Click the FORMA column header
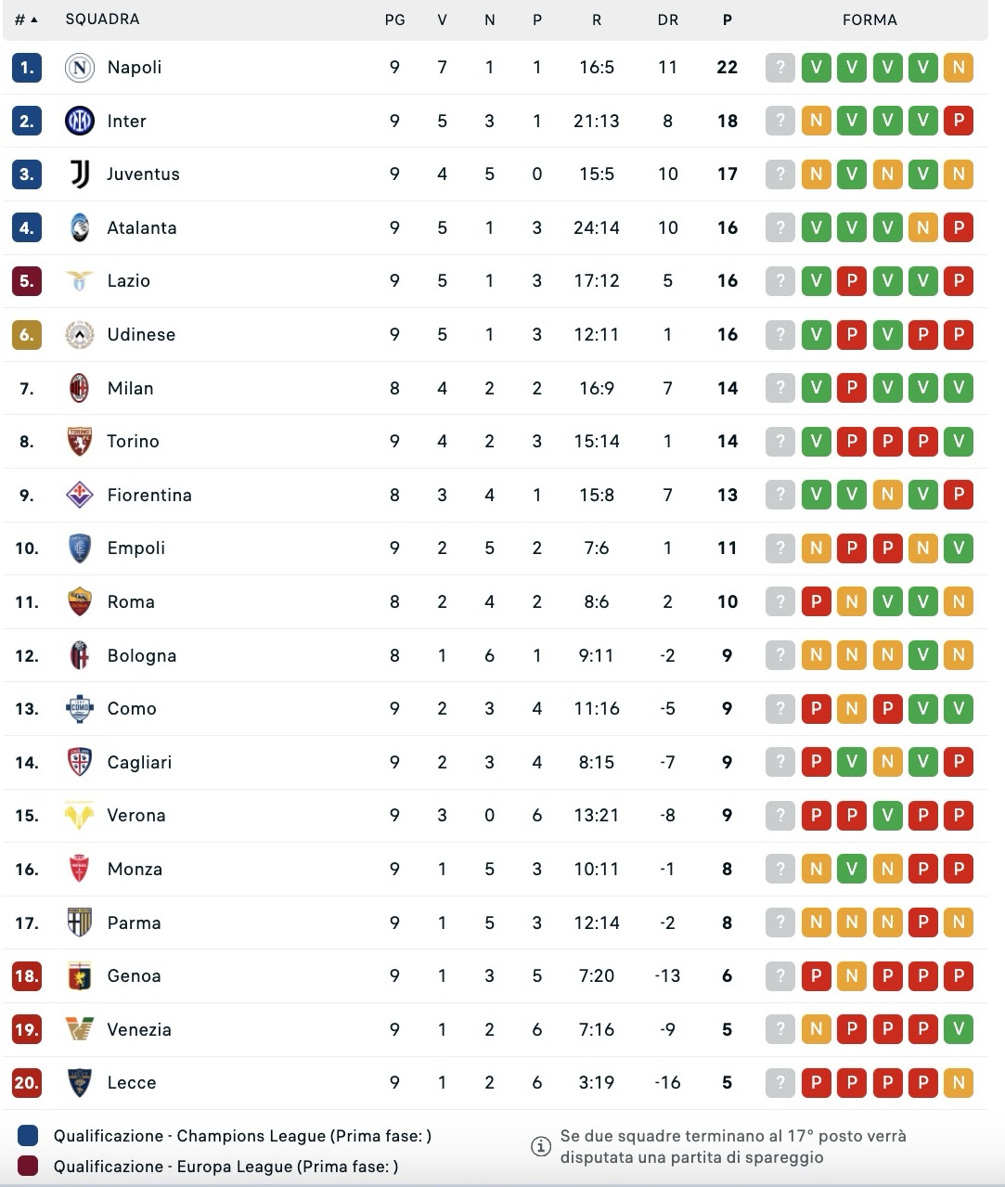Viewport: 1005px width, 1187px height. click(869, 19)
